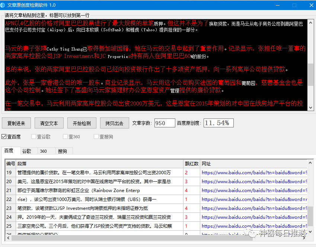Open the Baidu link in row 24
The image size is (316, 247).
[254, 217]
